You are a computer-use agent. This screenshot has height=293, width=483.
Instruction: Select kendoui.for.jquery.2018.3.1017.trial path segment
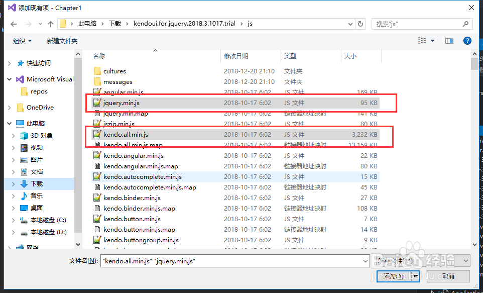pos(184,24)
